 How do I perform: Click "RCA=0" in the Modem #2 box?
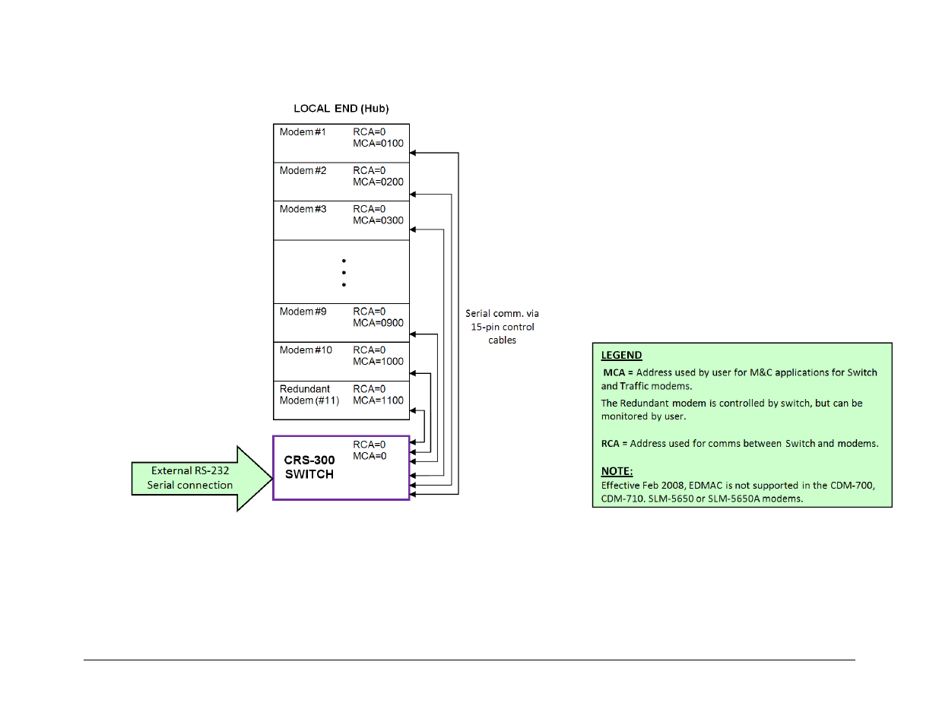(369, 171)
